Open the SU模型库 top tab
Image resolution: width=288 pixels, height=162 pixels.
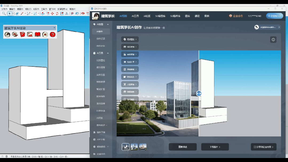160,16
